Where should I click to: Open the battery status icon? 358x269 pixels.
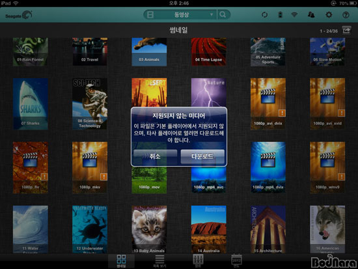(280, 15)
